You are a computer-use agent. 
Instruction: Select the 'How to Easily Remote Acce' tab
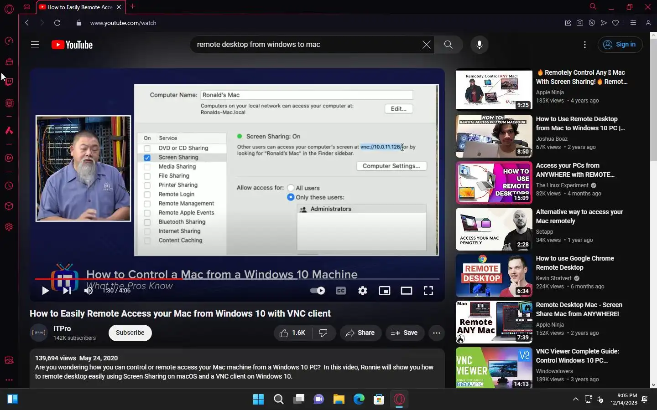tap(80, 7)
